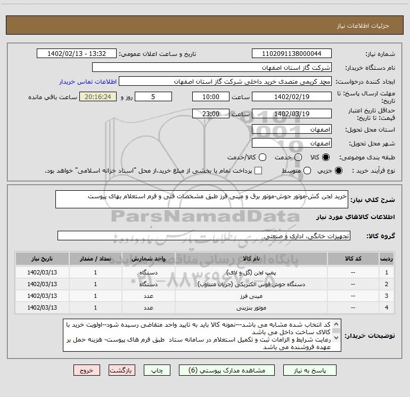The width and height of the screenshot is (410, 397).
Task: Click the price validity date 1402/03/19
Action: [292, 114]
